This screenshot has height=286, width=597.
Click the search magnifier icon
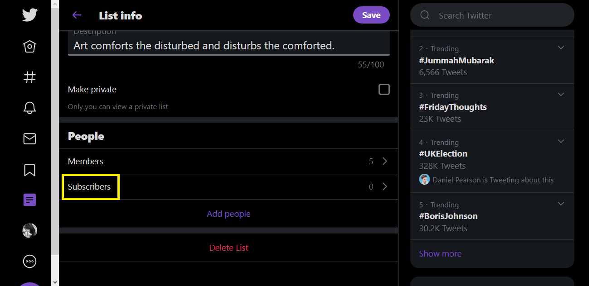[x=425, y=15]
